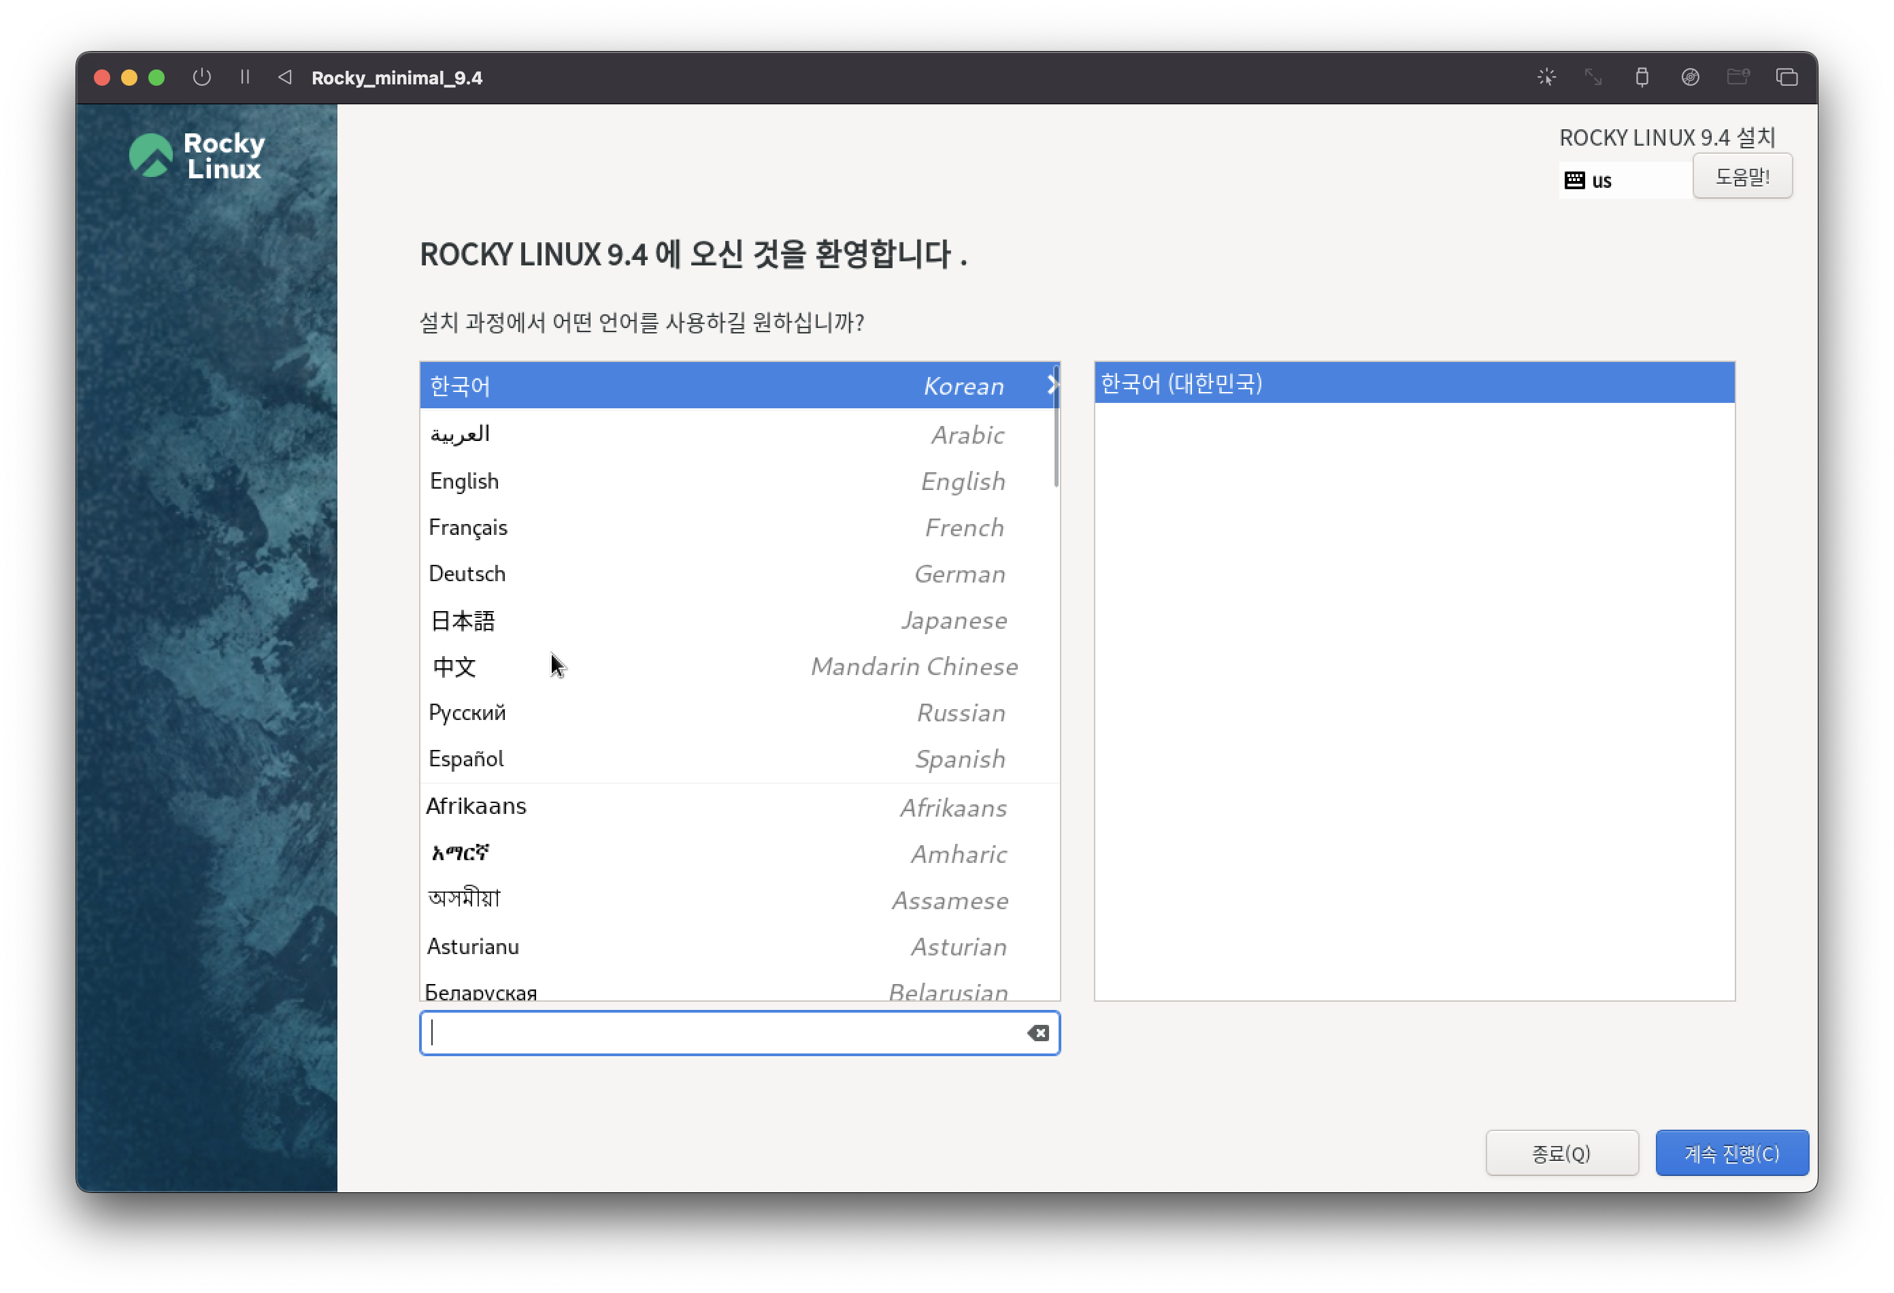Viewport: 1894px width, 1293px height.
Task: Expand the Korean language chevron
Action: pyautogui.click(x=1052, y=386)
